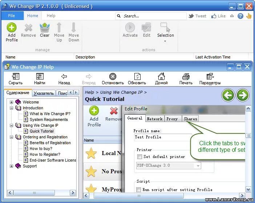
Task: Click the Activate play icon
Action: point(130,27)
